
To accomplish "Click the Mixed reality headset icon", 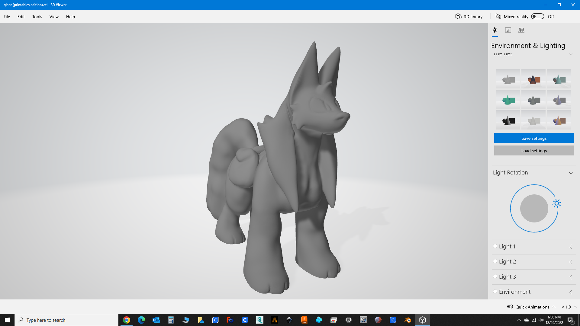I will pyautogui.click(x=498, y=16).
